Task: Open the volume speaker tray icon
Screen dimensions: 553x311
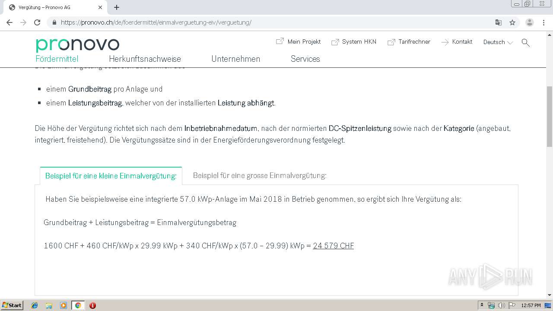Action: click(501, 305)
